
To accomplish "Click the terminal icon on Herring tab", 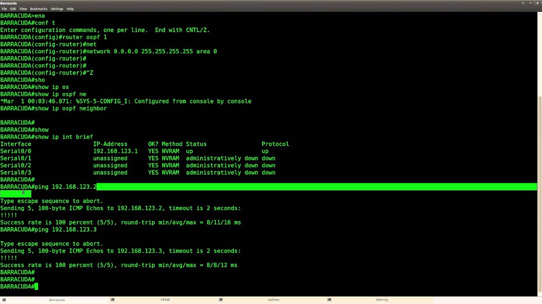I will coord(329,300).
